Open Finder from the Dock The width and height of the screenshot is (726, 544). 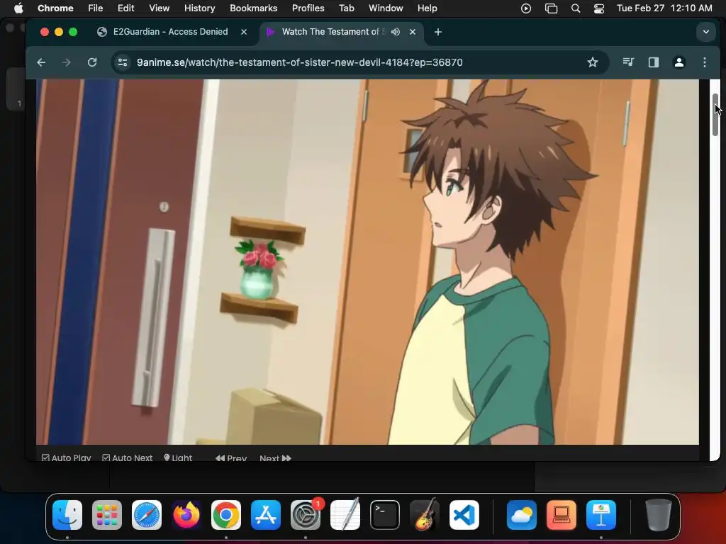click(67, 515)
